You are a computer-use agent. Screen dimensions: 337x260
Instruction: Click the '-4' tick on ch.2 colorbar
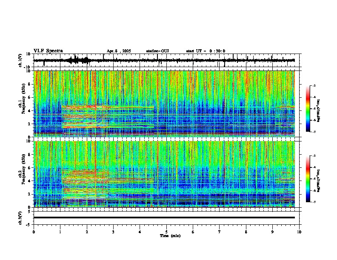tap(314, 167)
